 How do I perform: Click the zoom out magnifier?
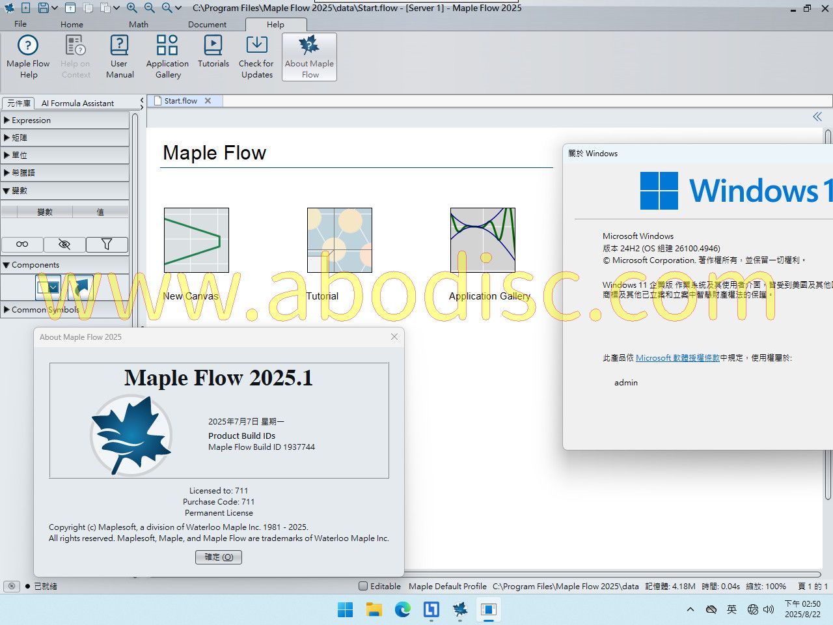pyautogui.click(x=150, y=8)
